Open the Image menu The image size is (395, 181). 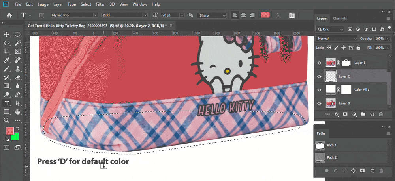point(43,4)
